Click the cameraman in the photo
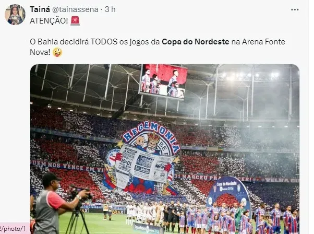The width and height of the screenshot is (314, 234). coord(58,205)
